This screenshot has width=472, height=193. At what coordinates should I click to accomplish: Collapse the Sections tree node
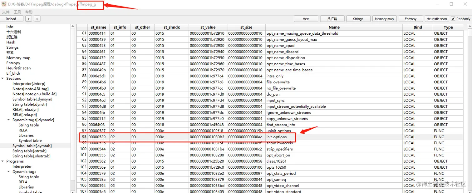pos(3,78)
